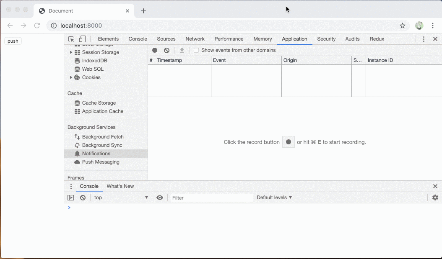The width and height of the screenshot is (442, 259).
Task: Click the push button on the page
Action: (13, 41)
